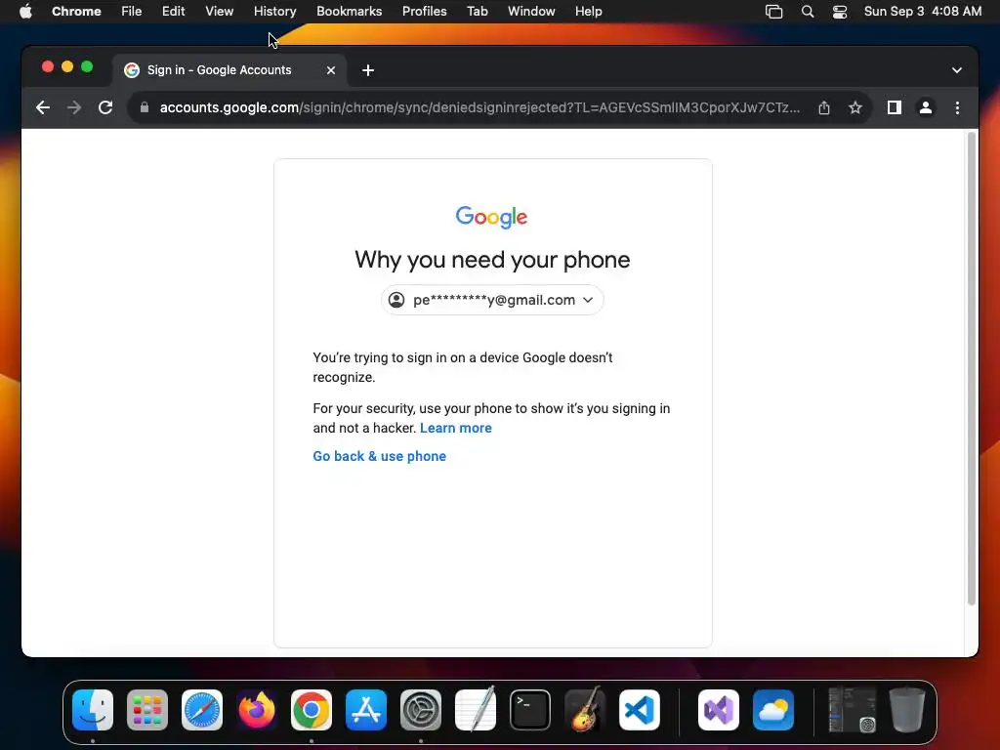The image size is (1000, 750).
Task: Share this page using share icon
Action: click(824, 107)
